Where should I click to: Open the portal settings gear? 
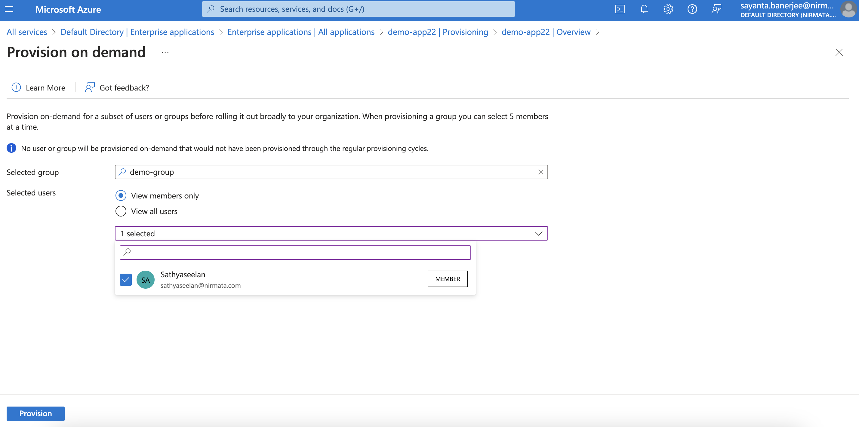coord(668,9)
